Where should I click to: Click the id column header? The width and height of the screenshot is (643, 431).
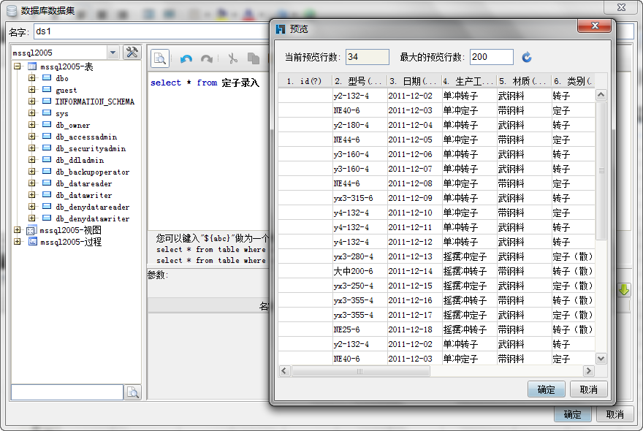click(305, 81)
